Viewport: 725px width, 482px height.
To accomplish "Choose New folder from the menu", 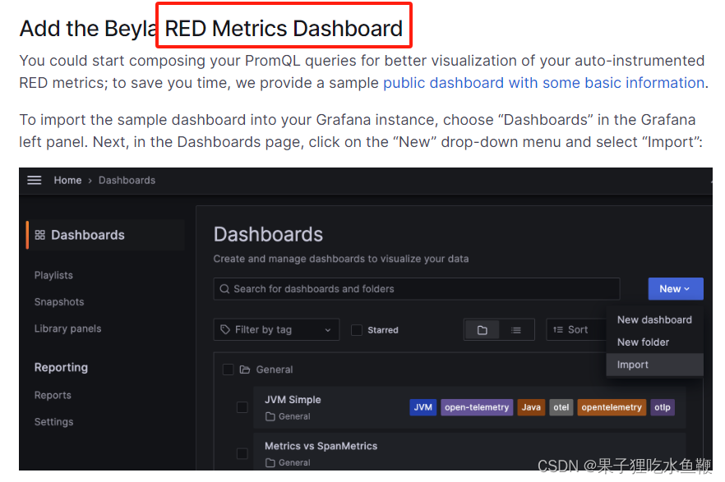I will click(654, 342).
